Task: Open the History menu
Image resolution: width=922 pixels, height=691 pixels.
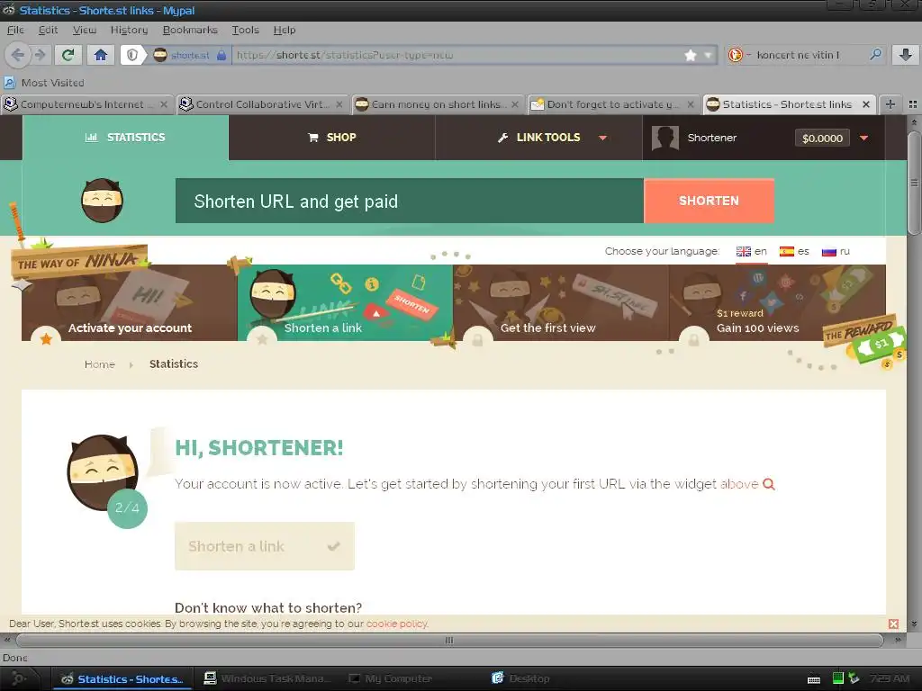Action: 129,30
